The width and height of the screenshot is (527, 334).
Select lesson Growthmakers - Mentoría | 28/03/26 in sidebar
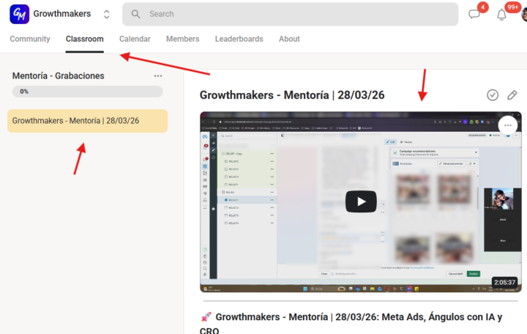(x=87, y=121)
